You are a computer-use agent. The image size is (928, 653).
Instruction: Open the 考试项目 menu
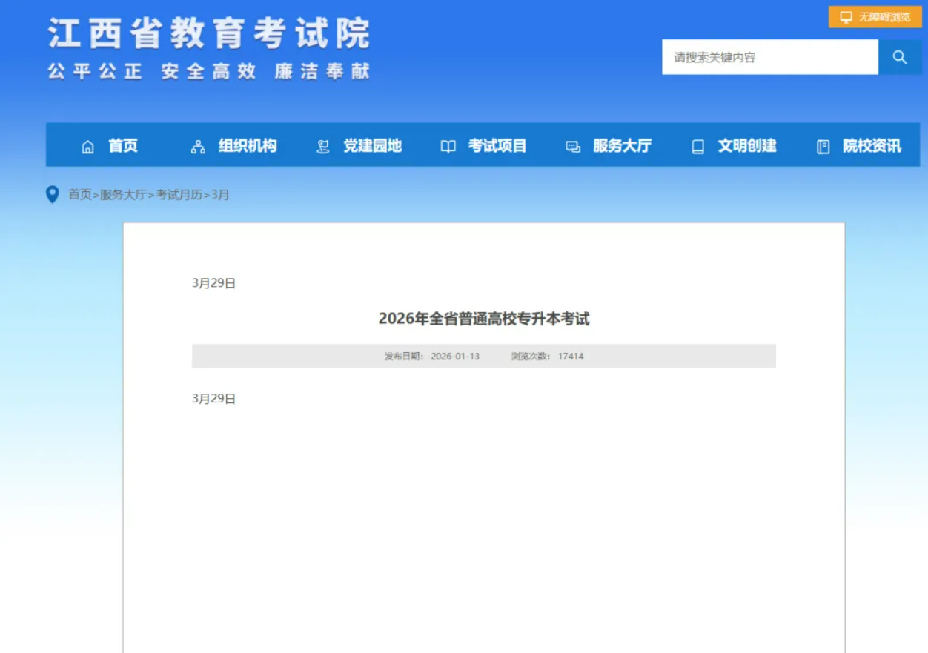pos(498,146)
